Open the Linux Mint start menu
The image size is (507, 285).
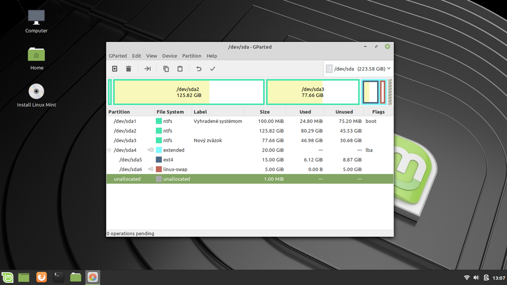(7, 277)
